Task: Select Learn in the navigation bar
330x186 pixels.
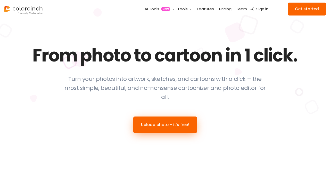Action: (242, 9)
